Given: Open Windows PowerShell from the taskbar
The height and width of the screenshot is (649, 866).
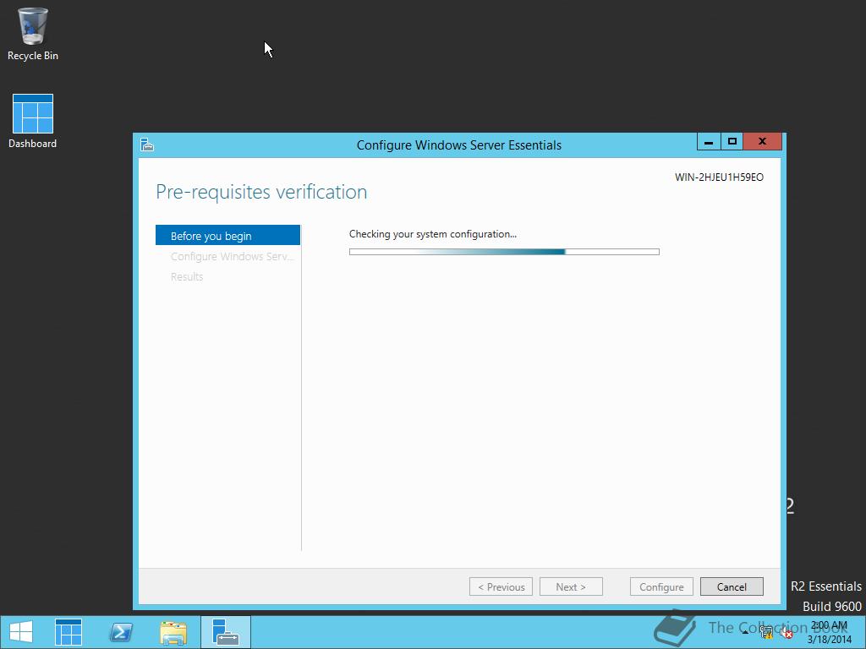Looking at the screenshot, I should pos(120,632).
